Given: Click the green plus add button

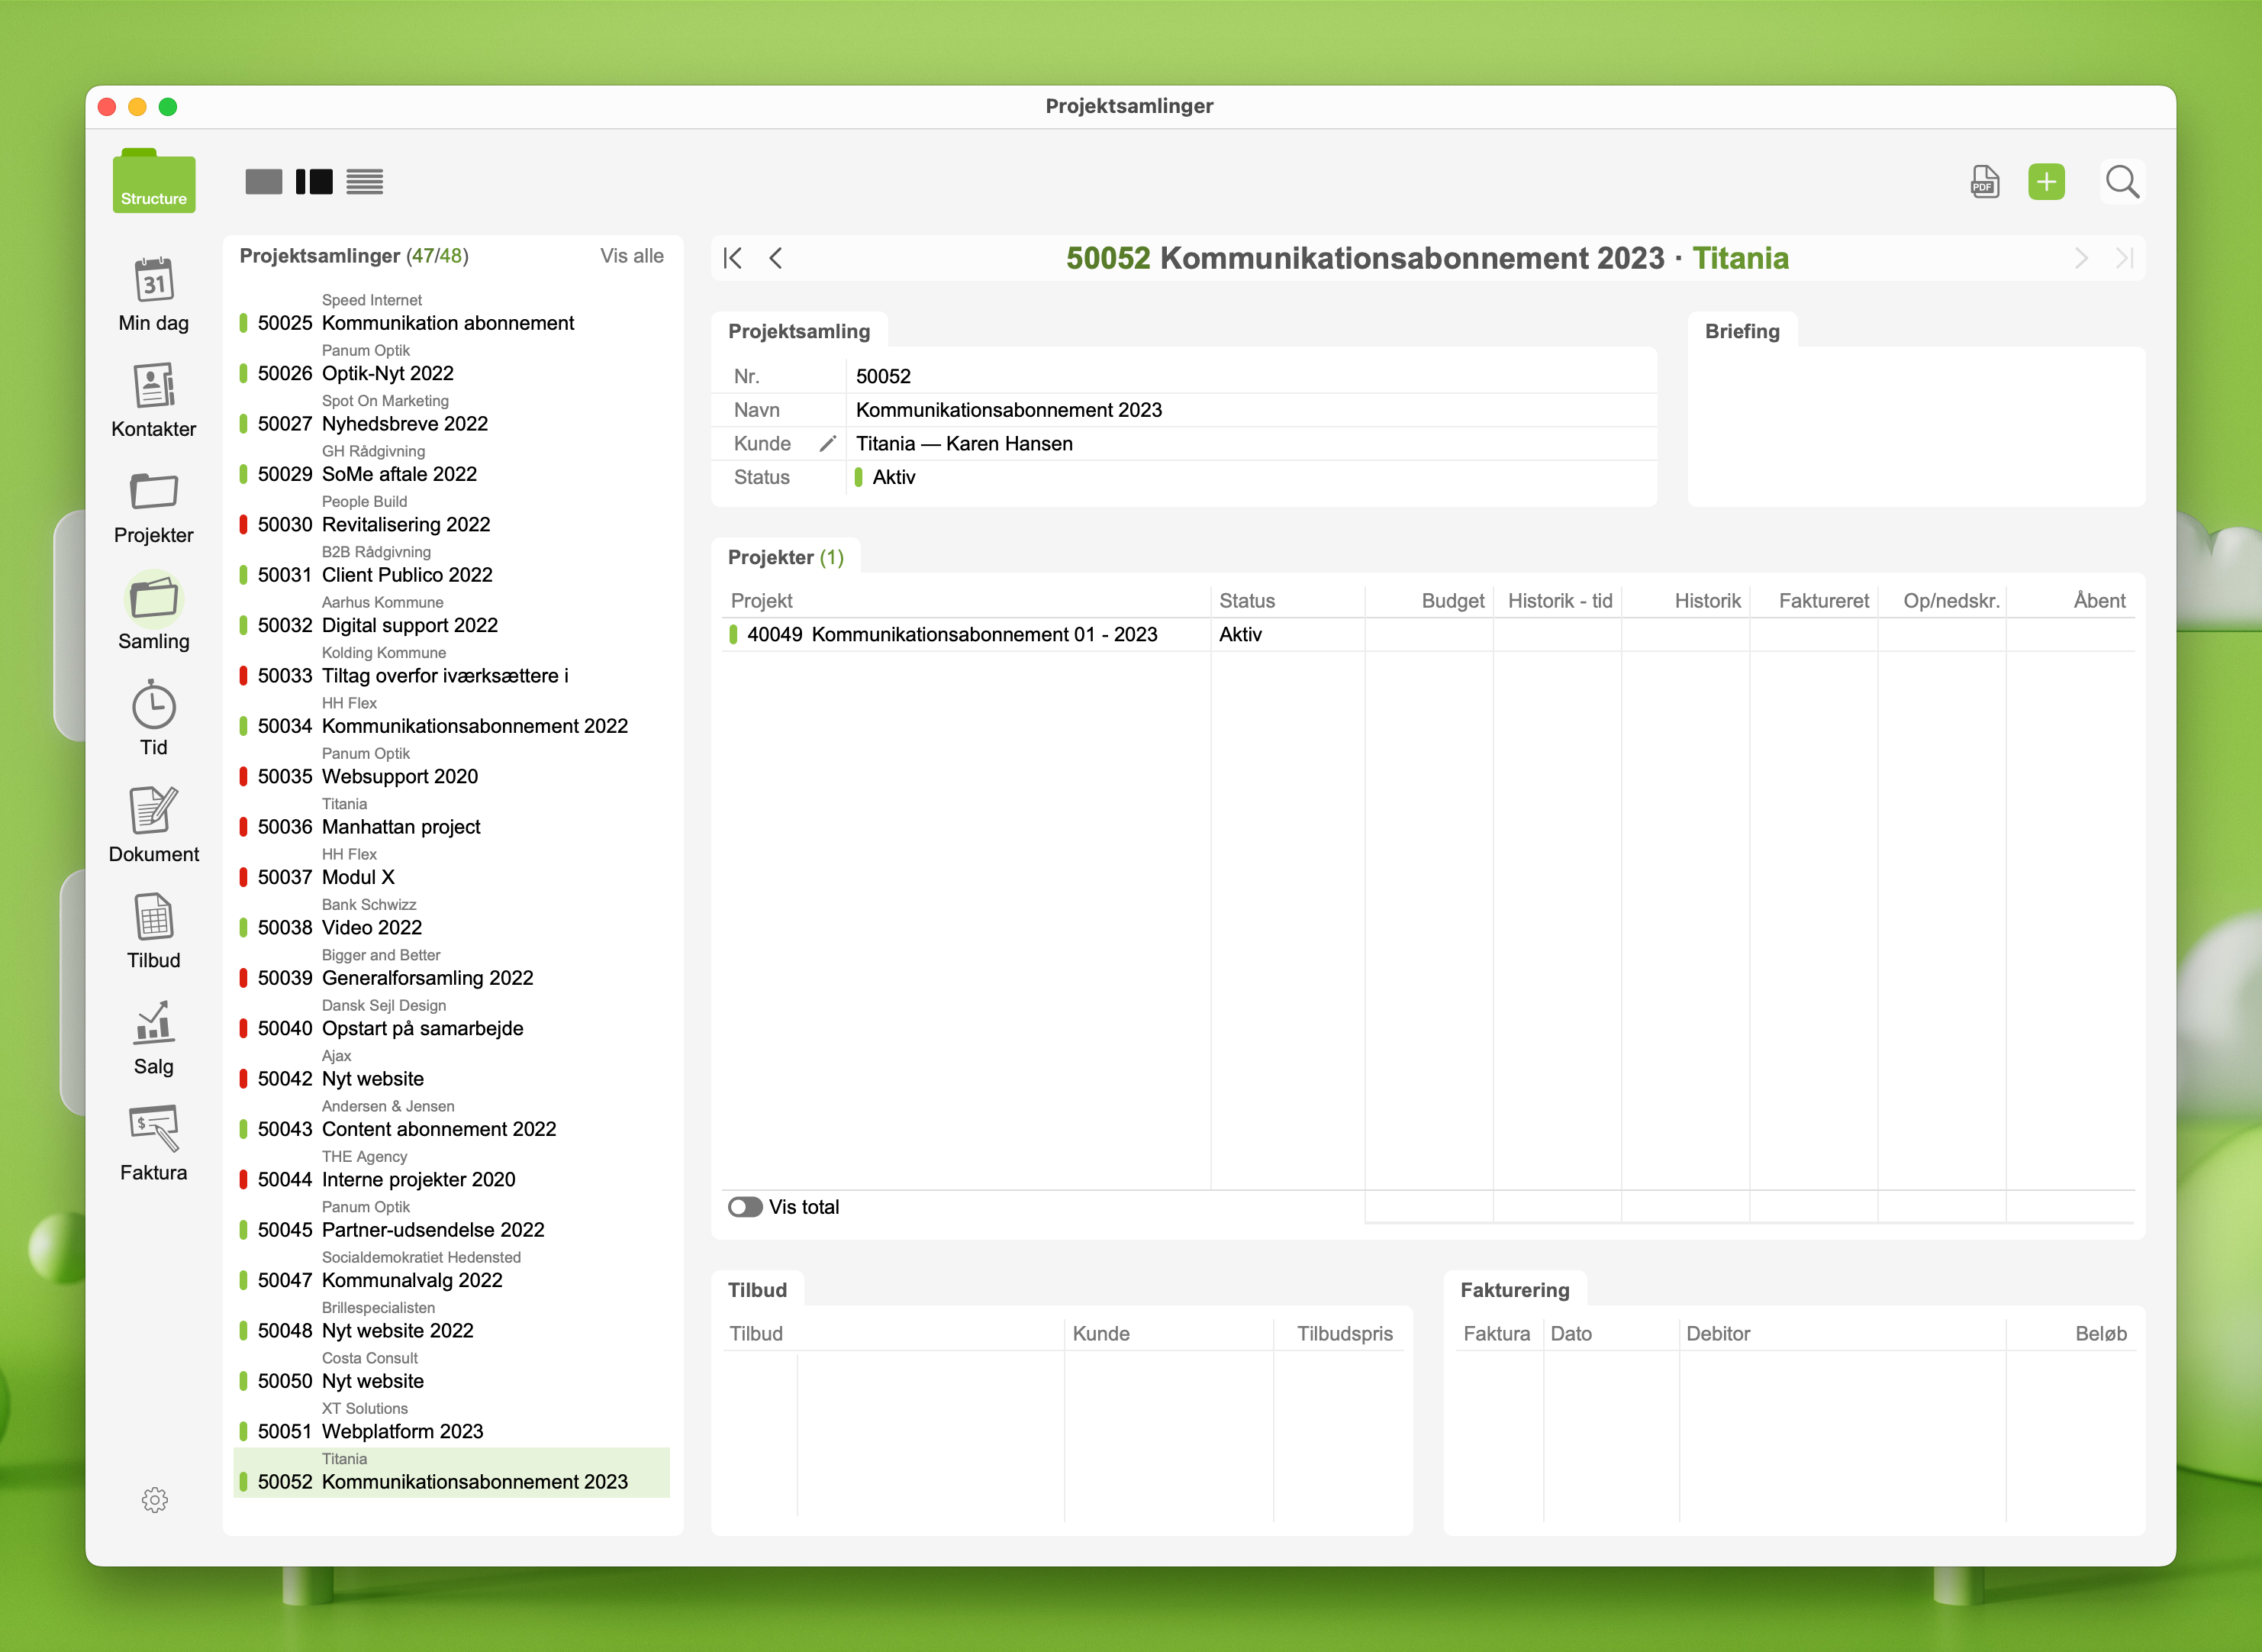Looking at the screenshot, I should click(x=2046, y=182).
